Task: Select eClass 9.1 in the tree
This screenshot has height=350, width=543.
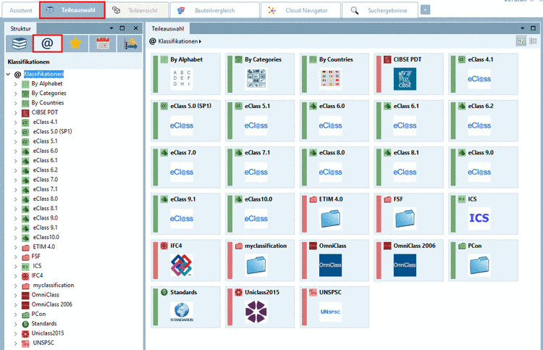Action: tap(45, 228)
